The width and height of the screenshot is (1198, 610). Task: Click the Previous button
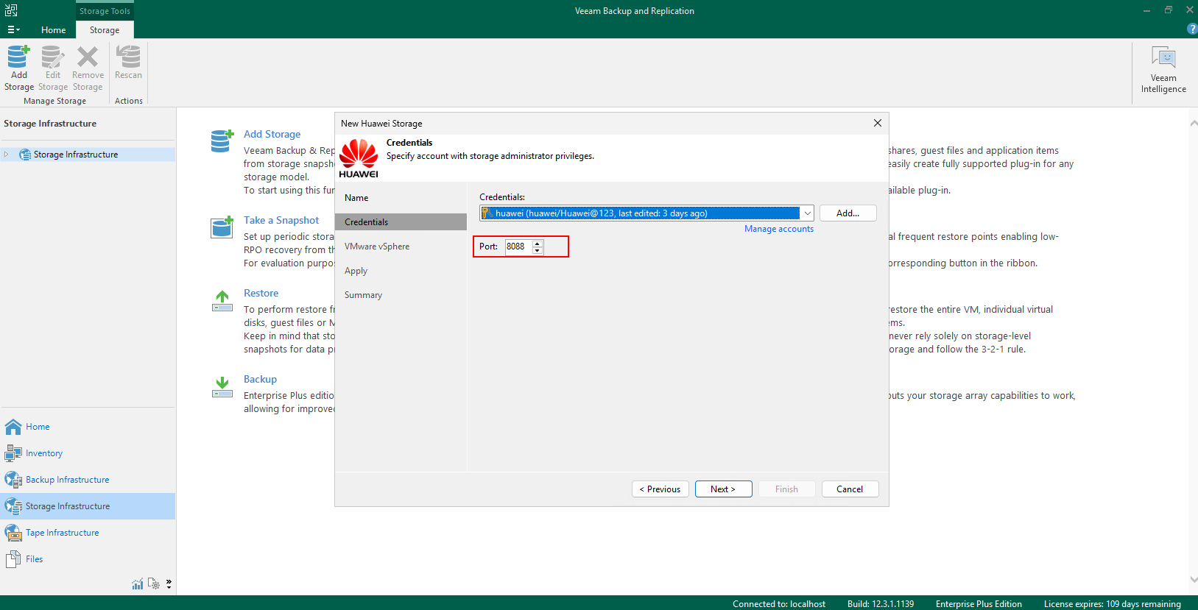(x=660, y=489)
